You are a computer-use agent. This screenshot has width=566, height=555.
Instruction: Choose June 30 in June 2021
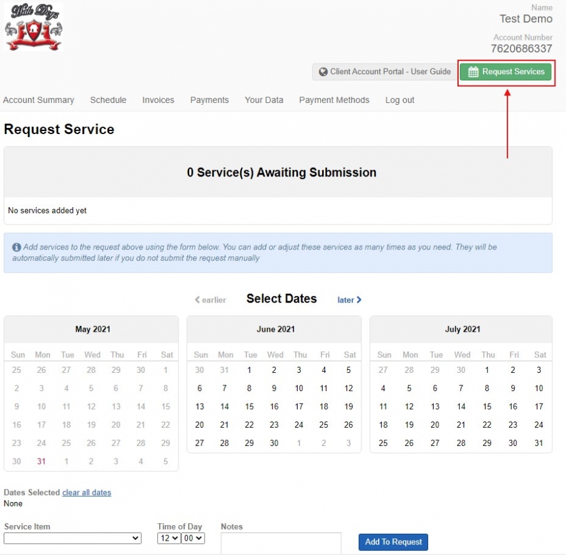point(274,443)
